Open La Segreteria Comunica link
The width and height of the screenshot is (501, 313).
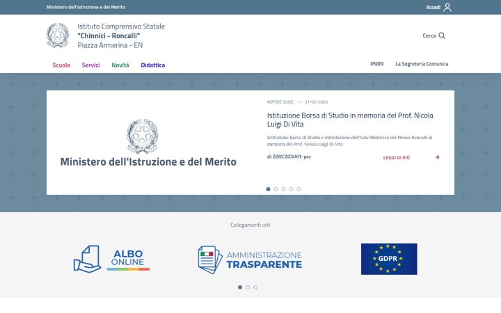pyautogui.click(x=422, y=64)
